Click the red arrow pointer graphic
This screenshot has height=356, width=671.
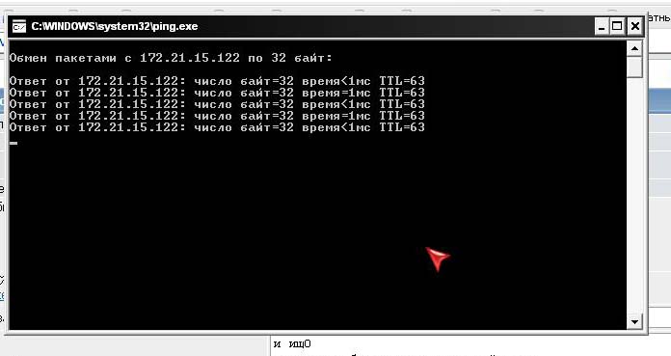point(438,259)
